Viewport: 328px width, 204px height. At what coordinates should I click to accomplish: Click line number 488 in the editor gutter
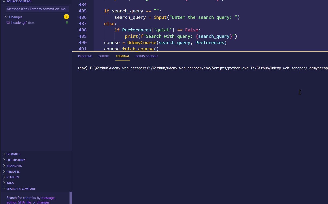tap(82, 30)
